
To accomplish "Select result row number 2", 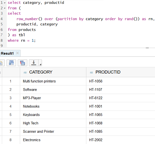I will coord(11,90).
